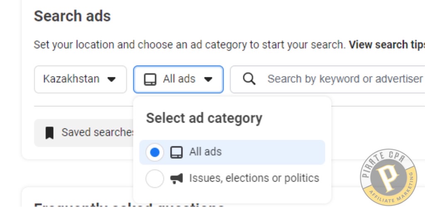
Task: Open Saved searches button
Action: pyautogui.click(x=84, y=133)
